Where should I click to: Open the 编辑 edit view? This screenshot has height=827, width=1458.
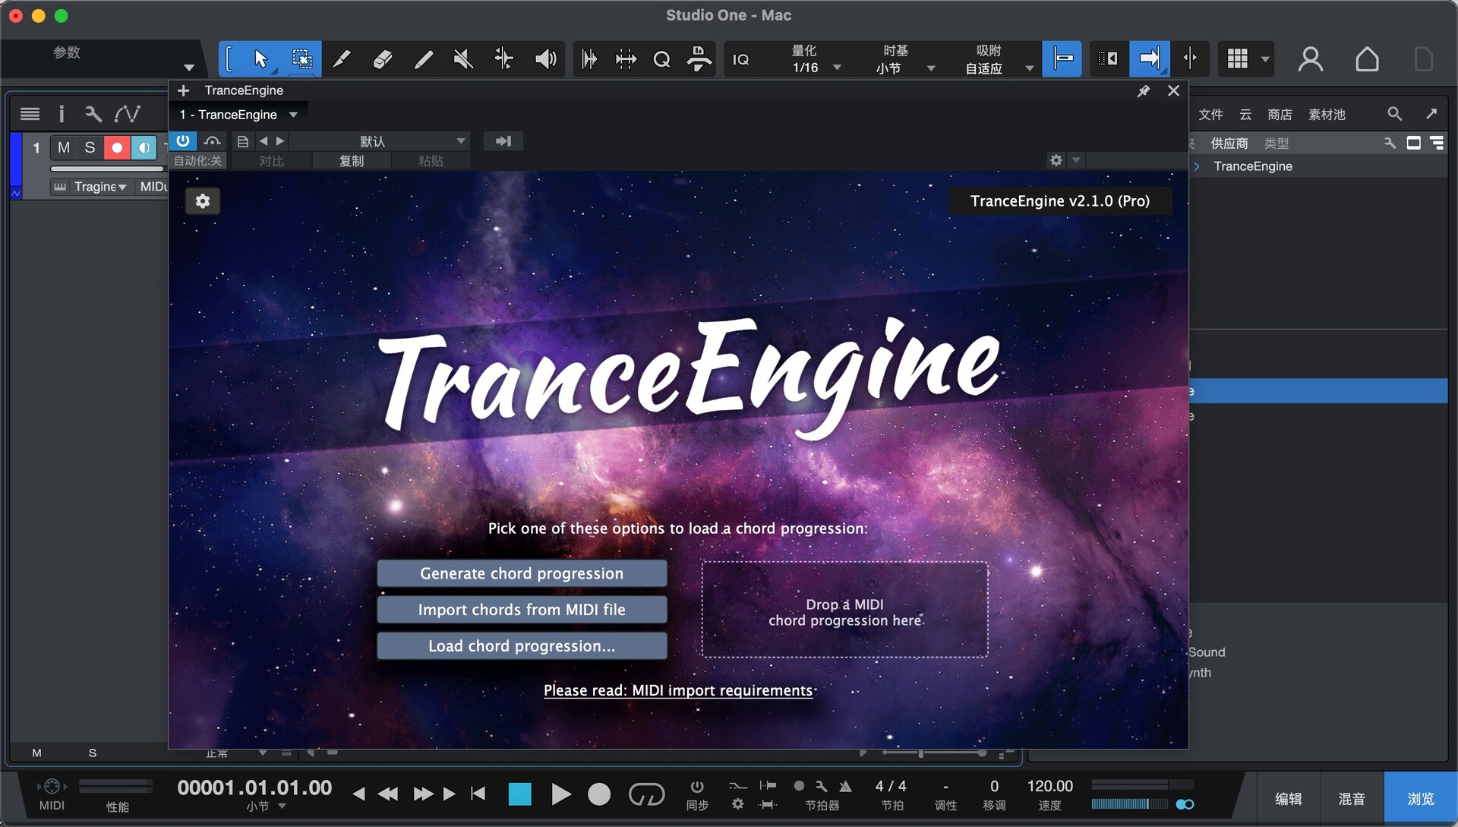1288,799
